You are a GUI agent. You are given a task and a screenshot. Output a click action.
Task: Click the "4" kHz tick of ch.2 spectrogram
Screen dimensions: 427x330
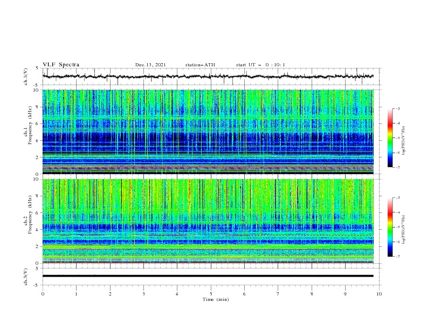[37, 230]
